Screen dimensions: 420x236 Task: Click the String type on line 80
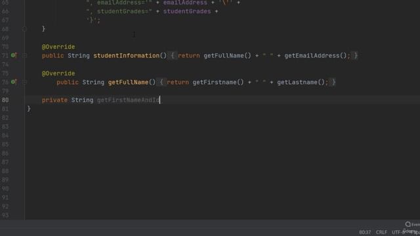pos(82,100)
